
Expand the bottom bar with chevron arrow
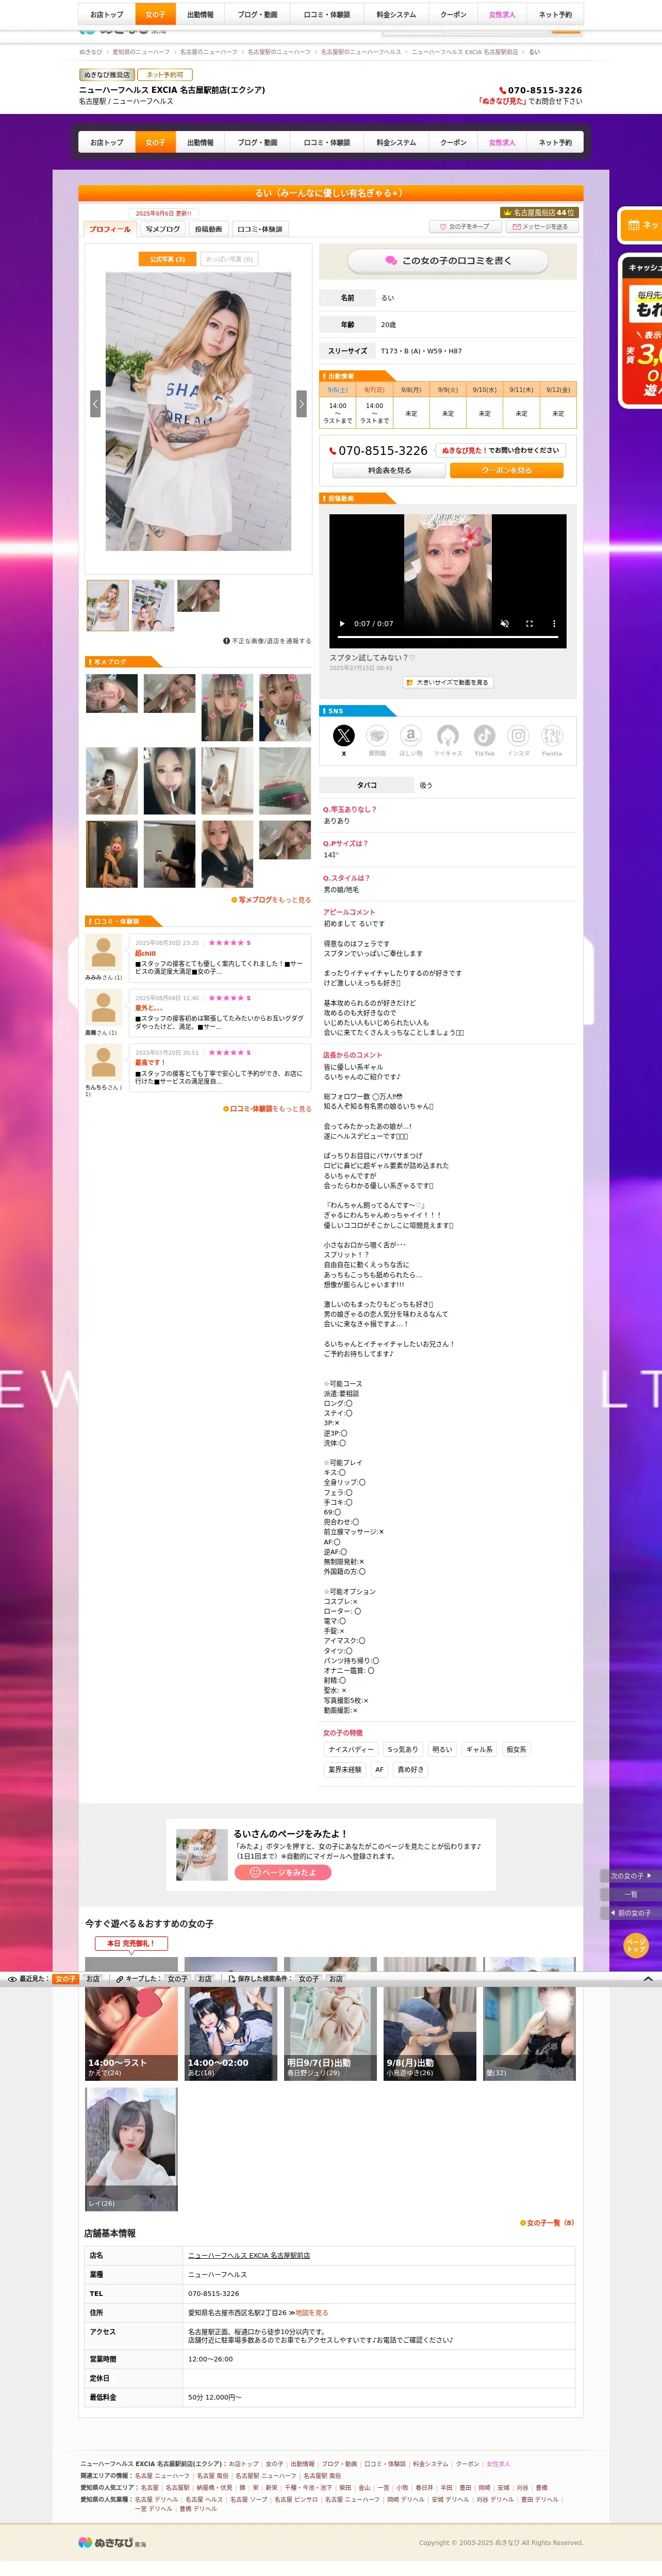[648, 1979]
